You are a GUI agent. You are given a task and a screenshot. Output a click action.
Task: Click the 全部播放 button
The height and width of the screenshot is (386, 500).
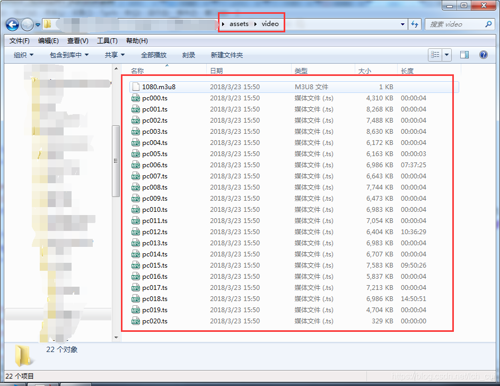click(154, 55)
